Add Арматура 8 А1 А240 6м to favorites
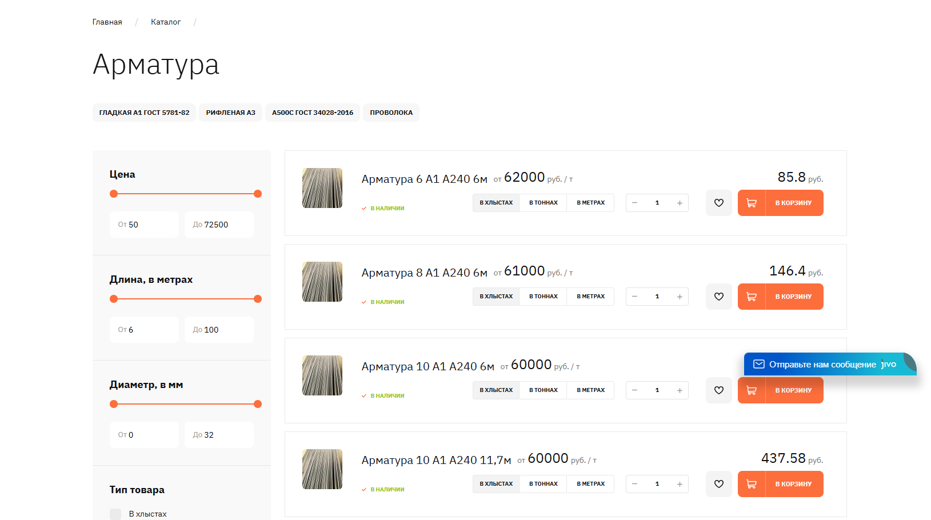The height and width of the screenshot is (520, 931). [719, 297]
